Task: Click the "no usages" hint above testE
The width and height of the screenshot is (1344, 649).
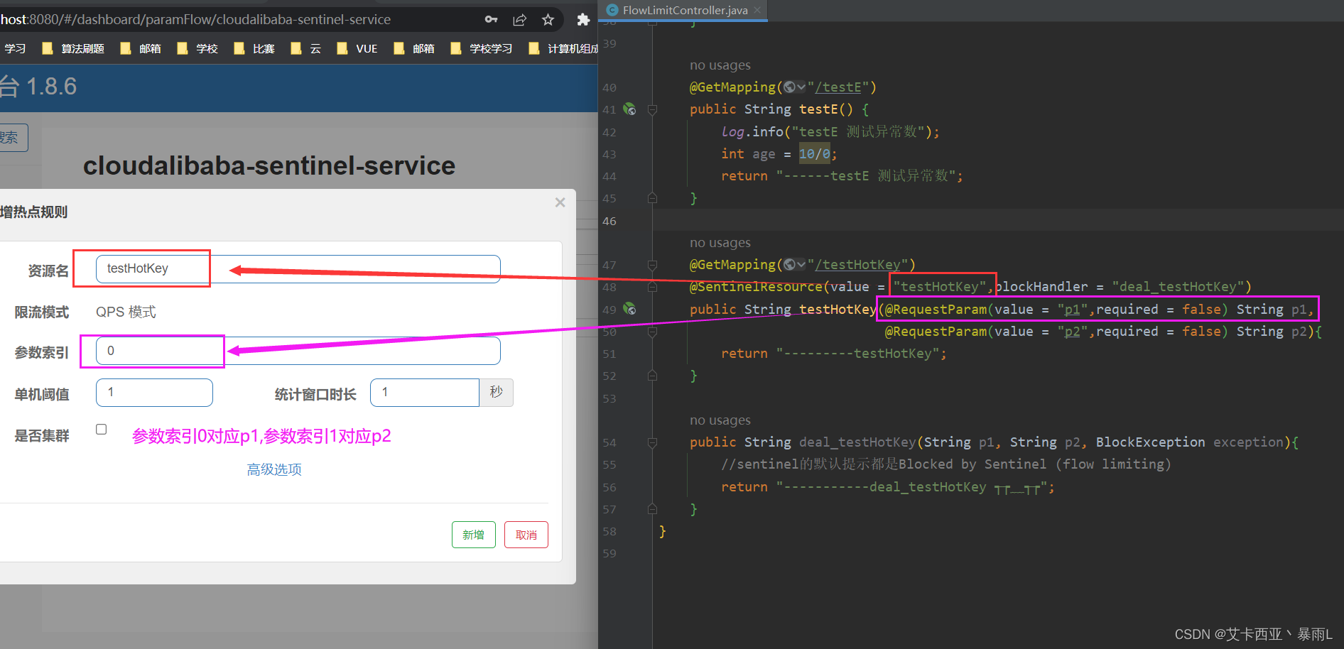Action: pyautogui.click(x=720, y=65)
